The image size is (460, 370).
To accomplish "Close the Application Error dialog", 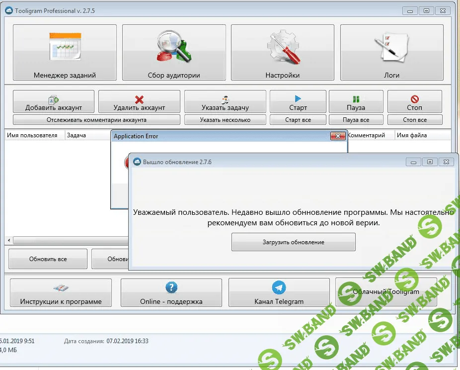I will (x=338, y=136).
